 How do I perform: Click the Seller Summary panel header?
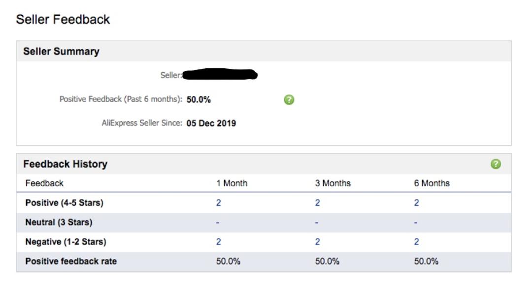click(x=62, y=52)
